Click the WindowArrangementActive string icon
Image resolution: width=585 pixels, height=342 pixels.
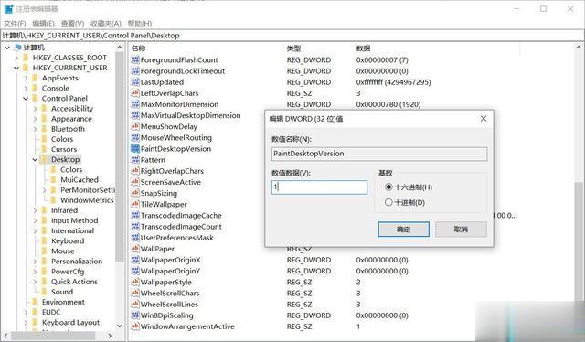coord(135,326)
